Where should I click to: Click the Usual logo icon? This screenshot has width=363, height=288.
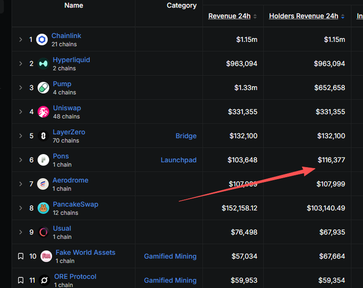click(43, 232)
